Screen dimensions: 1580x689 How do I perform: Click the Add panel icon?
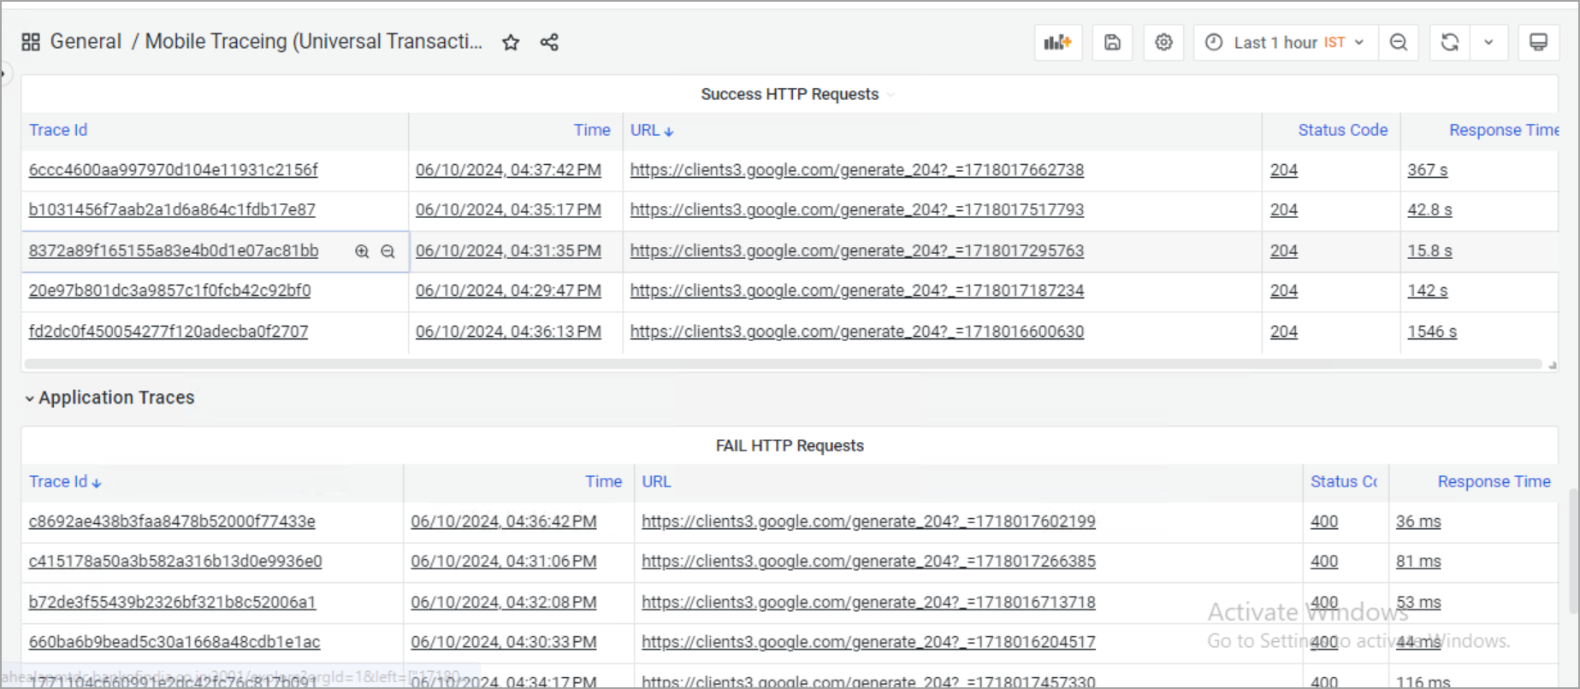point(1057,42)
